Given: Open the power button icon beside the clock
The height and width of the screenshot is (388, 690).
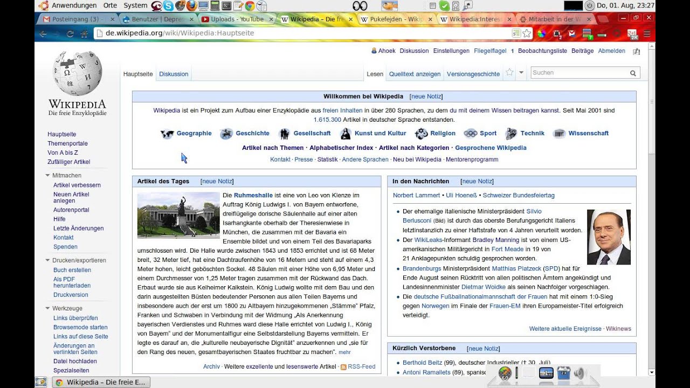Looking at the screenshot, I should pos(589,6).
